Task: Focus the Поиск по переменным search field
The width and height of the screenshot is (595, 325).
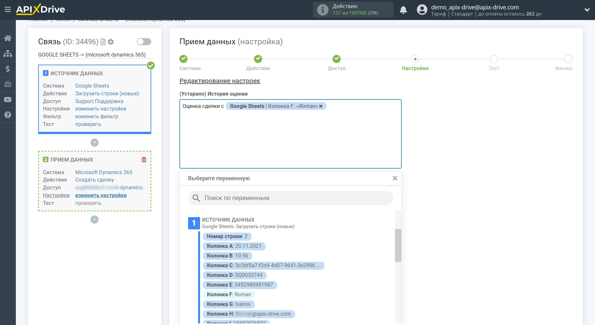Action: click(x=291, y=198)
